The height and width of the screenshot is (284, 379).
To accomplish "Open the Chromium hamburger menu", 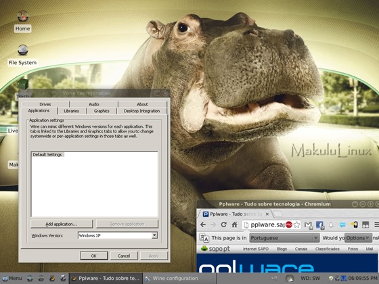I will pos(376,224).
